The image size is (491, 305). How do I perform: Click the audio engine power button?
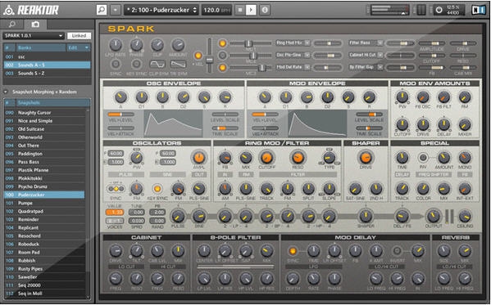[x=439, y=10]
